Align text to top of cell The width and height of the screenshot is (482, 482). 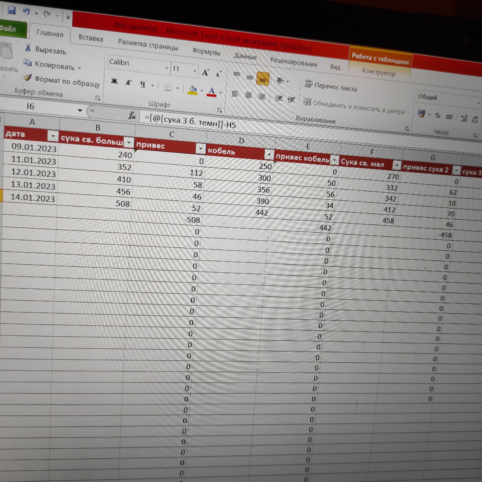[237, 74]
